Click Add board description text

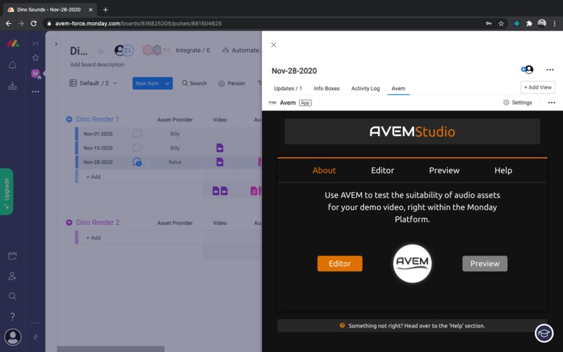(x=97, y=65)
